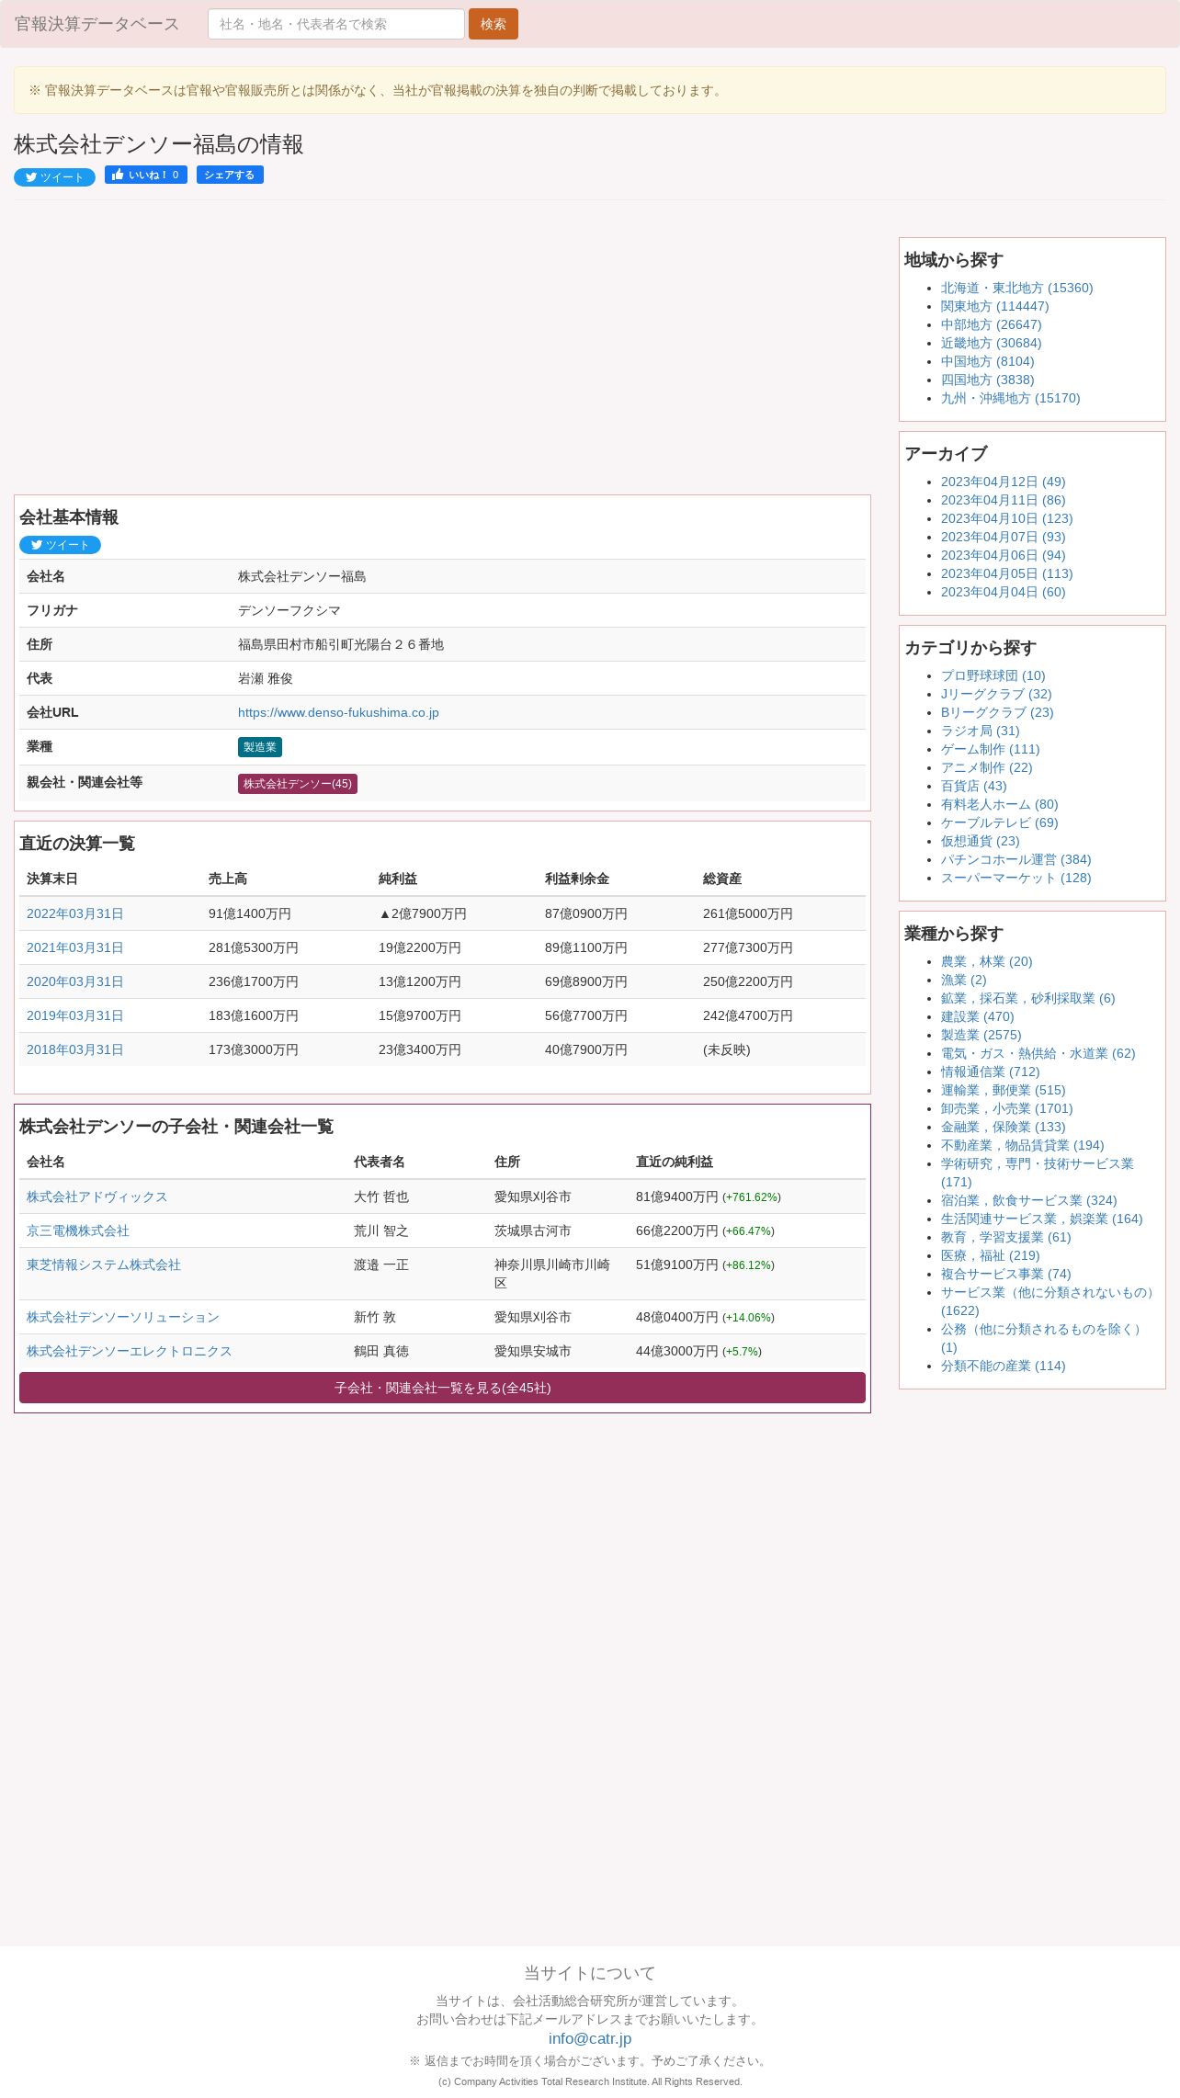Open archive 2023年04月07日 (93)

[1003, 537]
